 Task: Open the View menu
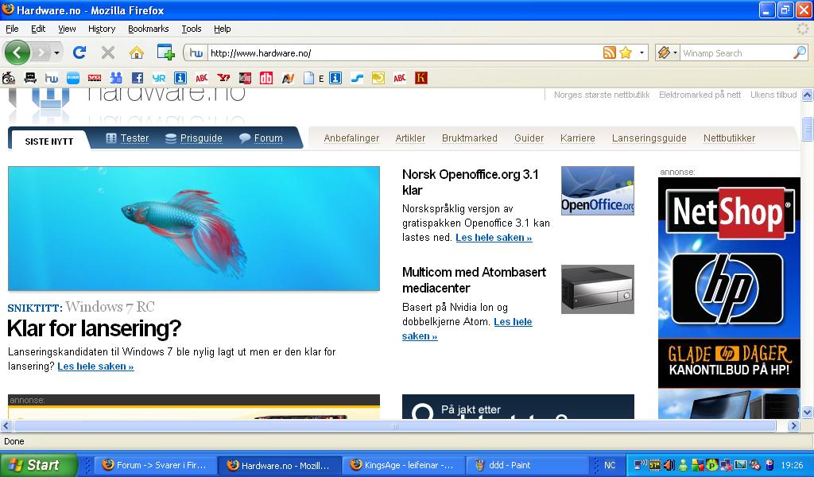click(x=67, y=29)
